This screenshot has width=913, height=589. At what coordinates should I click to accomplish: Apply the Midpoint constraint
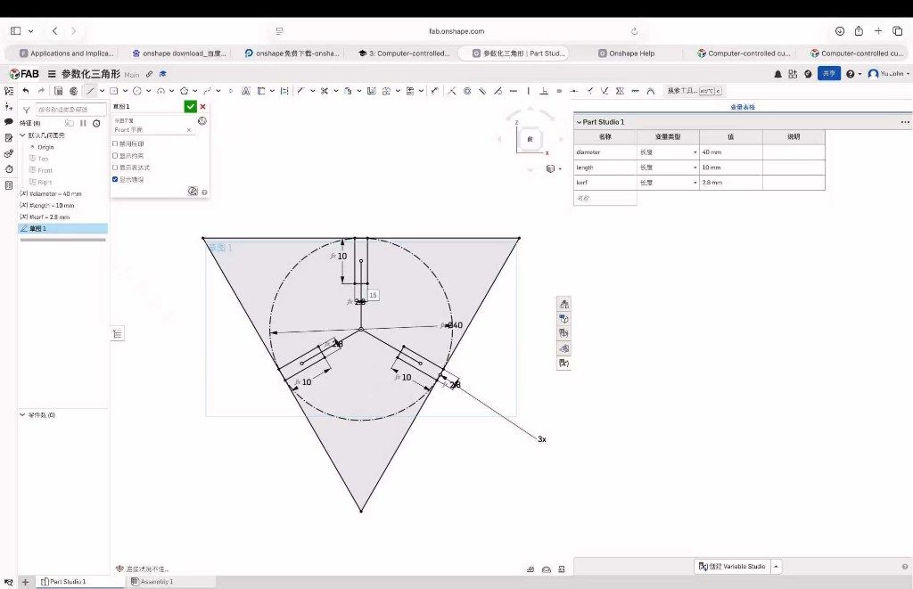574,91
